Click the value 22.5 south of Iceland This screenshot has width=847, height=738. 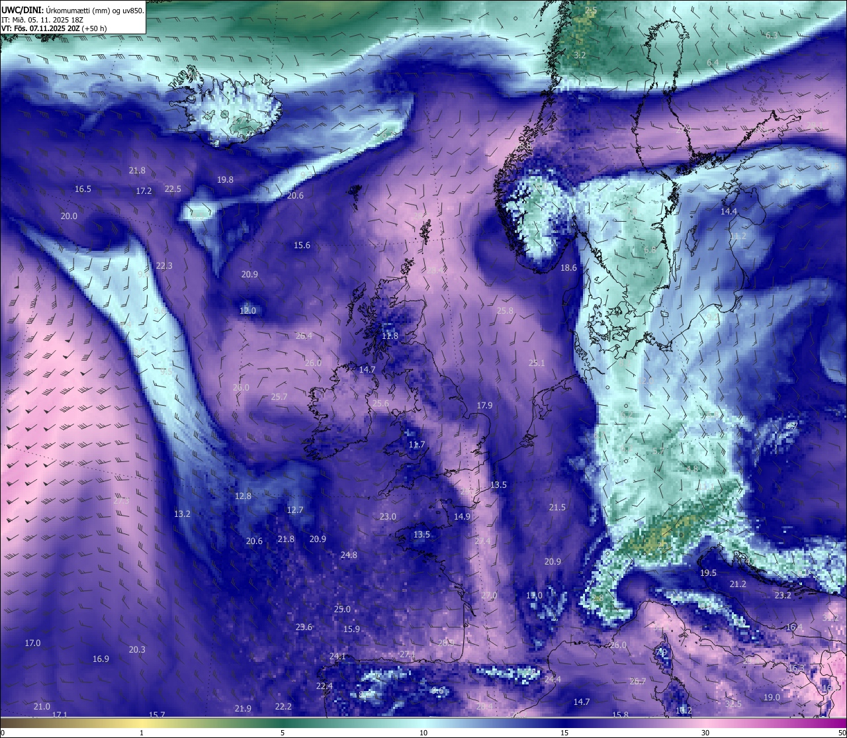[x=173, y=189]
